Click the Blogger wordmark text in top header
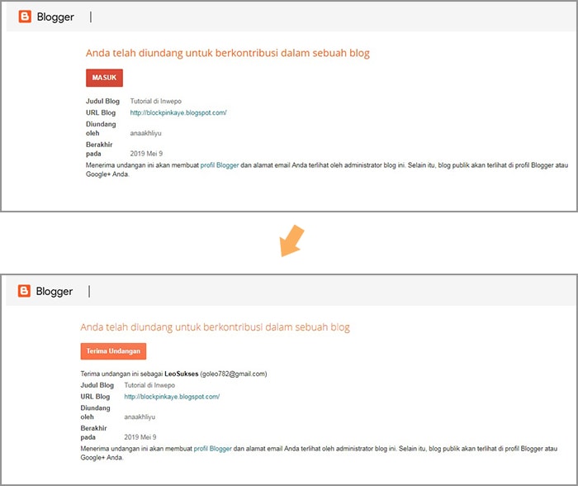The image size is (578, 486). (55, 17)
